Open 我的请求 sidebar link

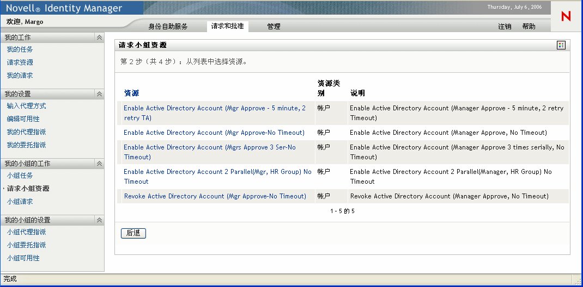pos(20,75)
